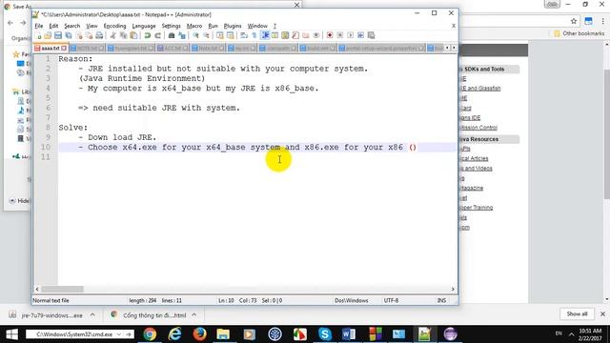This screenshot has width=610, height=343.
Task: Toggle the Show all characters toolbar icon
Action: coord(254,36)
